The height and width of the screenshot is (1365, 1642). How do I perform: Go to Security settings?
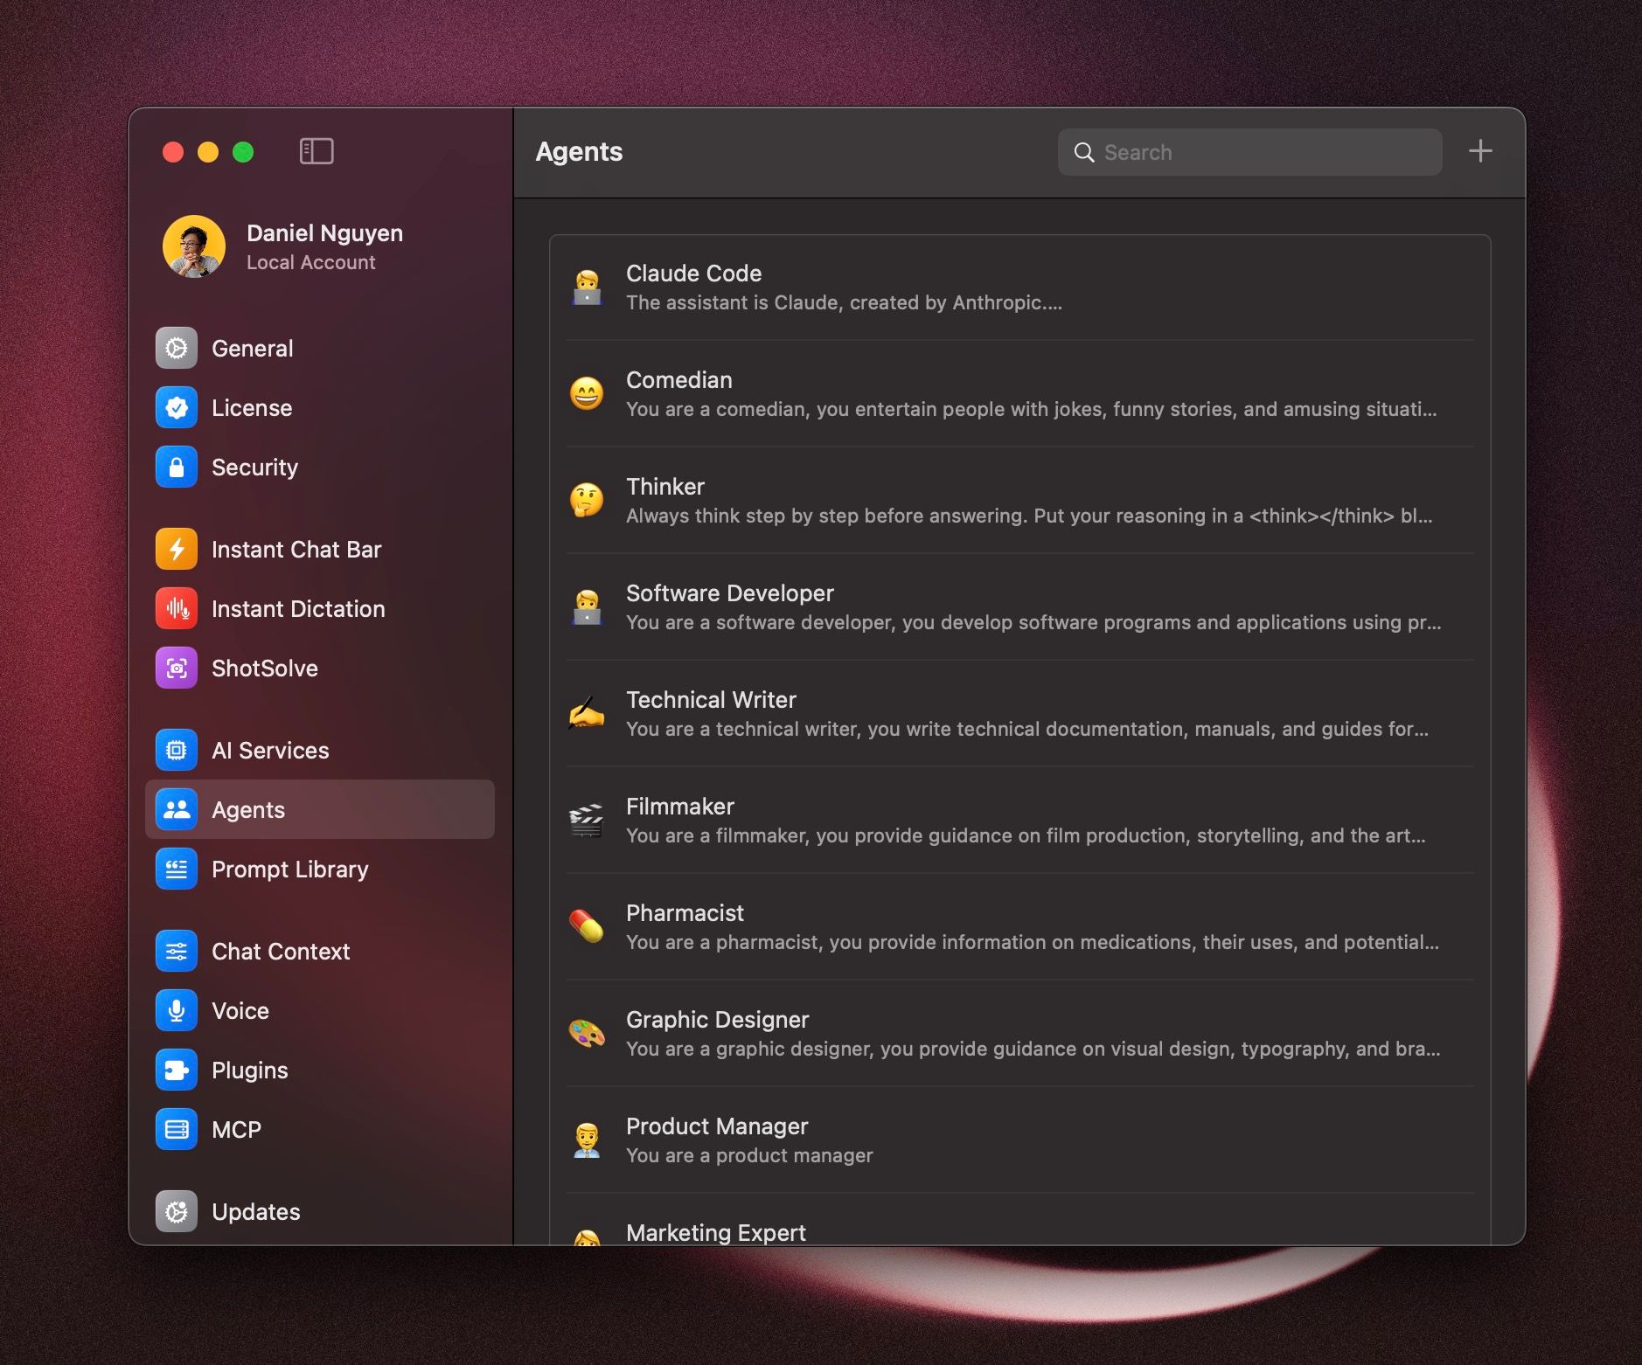click(254, 468)
